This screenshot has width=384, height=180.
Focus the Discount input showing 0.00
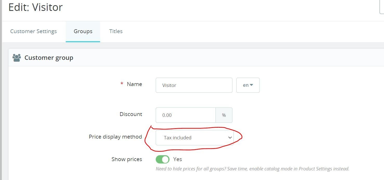pyautogui.click(x=186, y=115)
